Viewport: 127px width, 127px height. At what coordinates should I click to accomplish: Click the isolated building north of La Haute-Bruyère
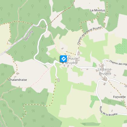click(63, 48)
